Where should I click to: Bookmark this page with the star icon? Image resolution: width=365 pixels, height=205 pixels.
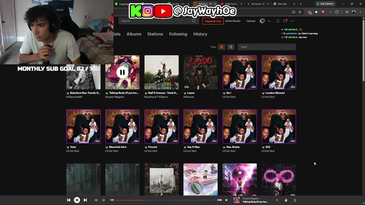(x=300, y=12)
